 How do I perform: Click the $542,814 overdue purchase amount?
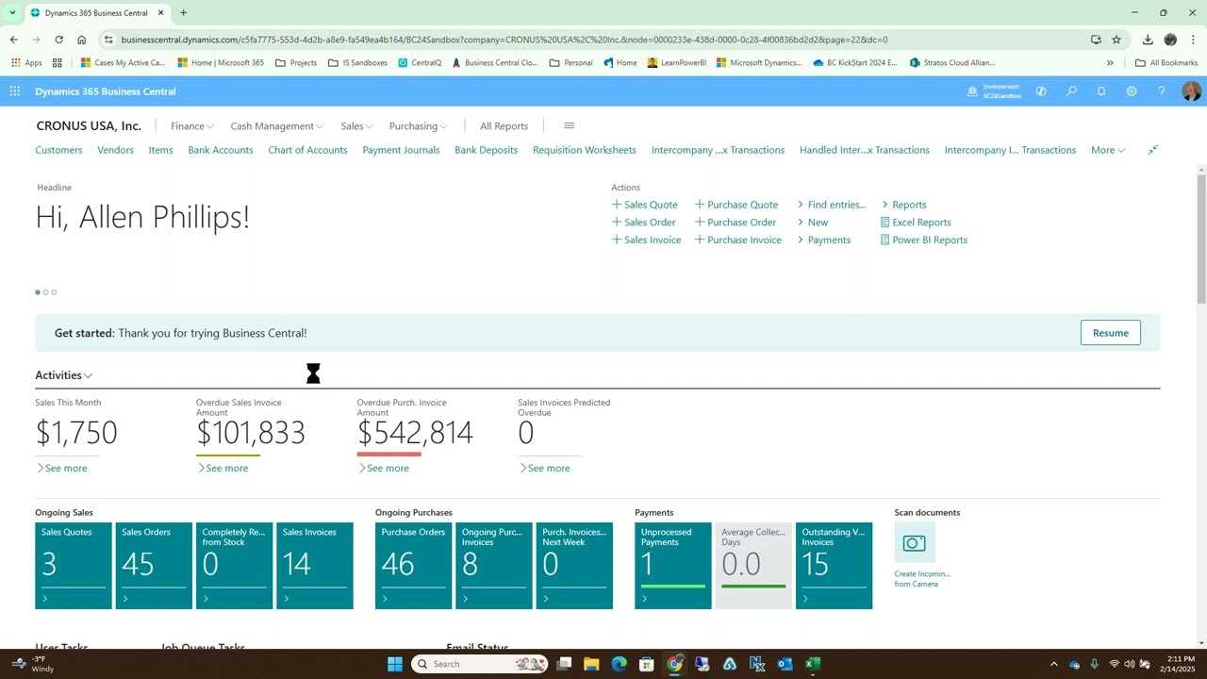coord(415,433)
